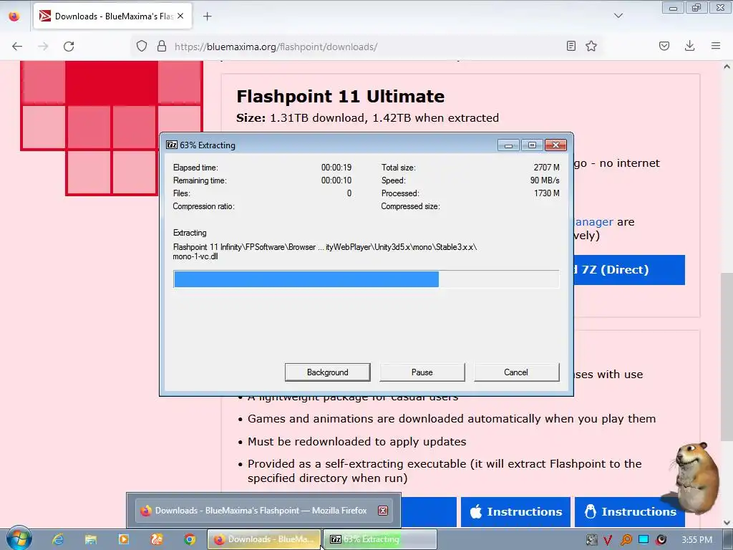Switch to 63% Extracting taskbar button
733x550 pixels.
(x=381, y=539)
